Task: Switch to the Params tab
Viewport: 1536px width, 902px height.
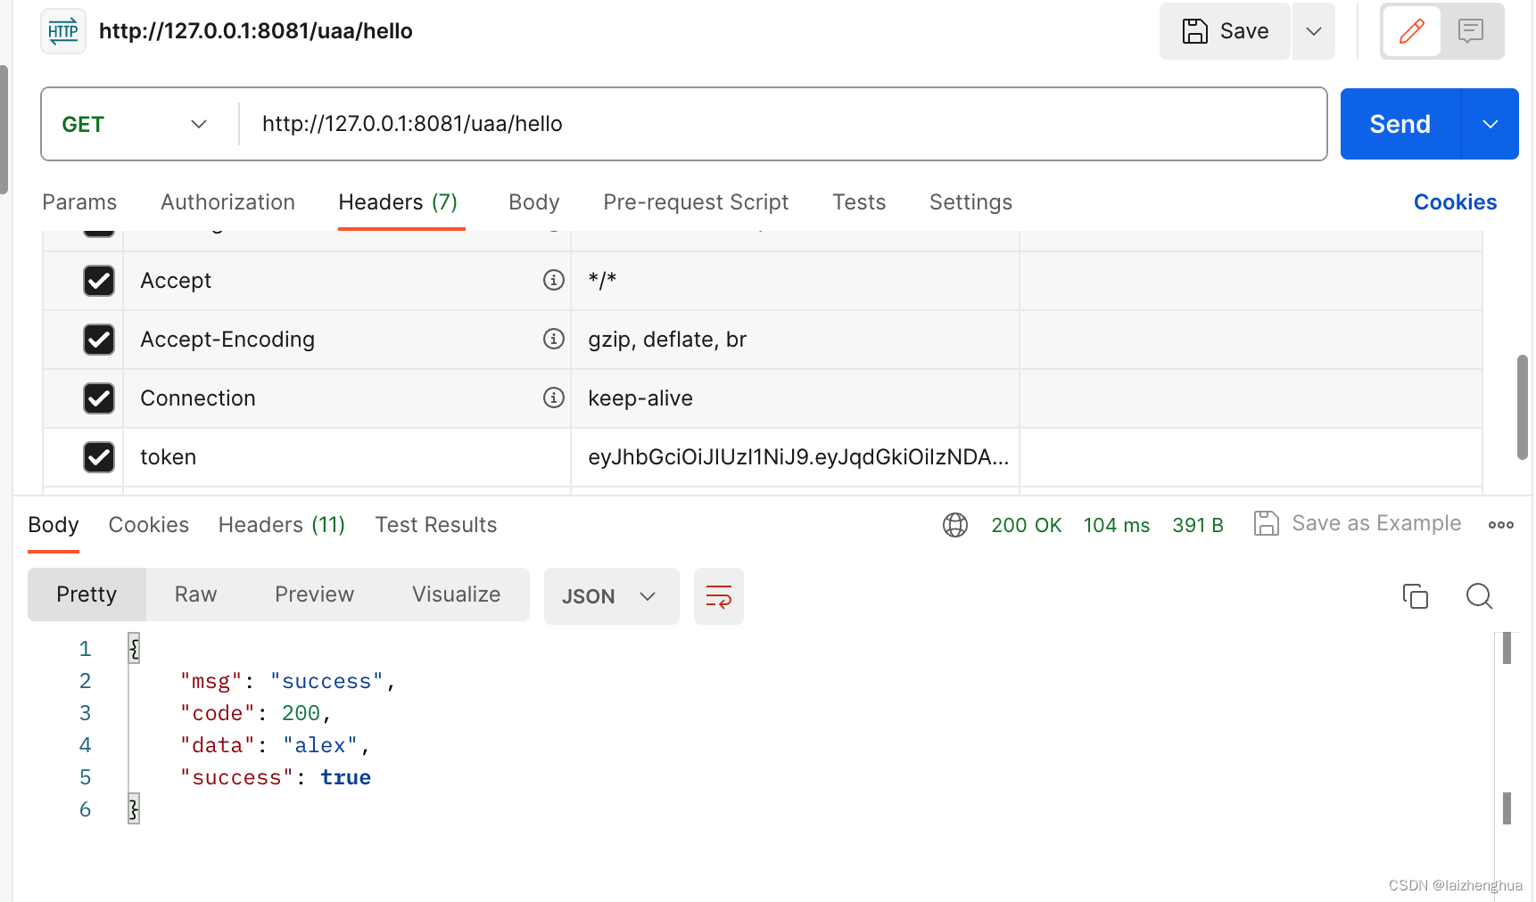Action: (x=79, y=202)
